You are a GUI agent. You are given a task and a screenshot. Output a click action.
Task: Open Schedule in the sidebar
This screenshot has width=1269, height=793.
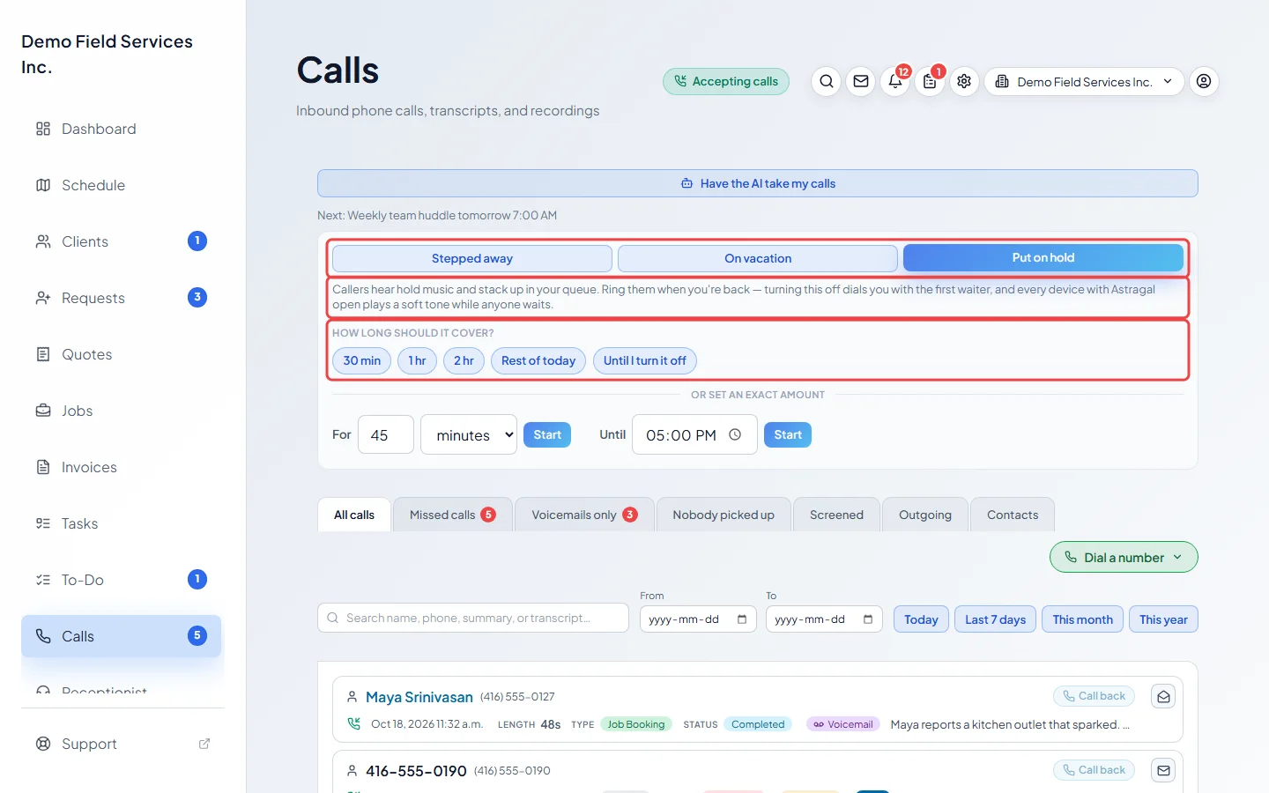point(122,185)
